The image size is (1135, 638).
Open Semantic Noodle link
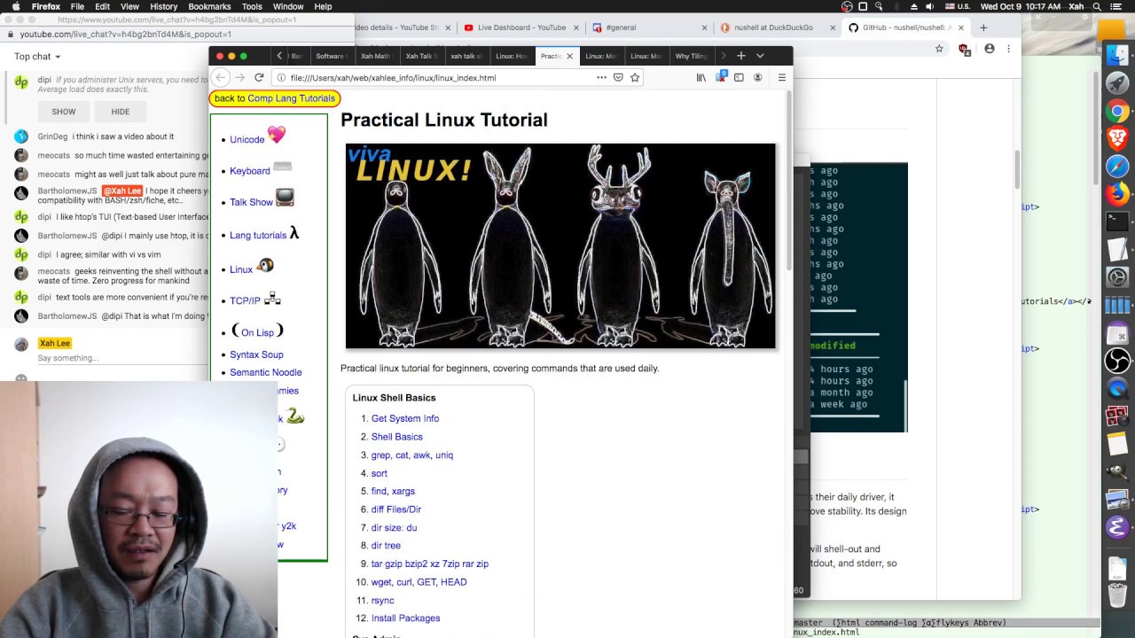266,372
